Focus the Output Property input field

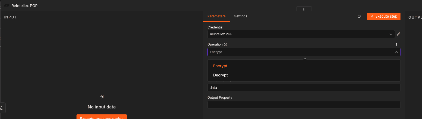(x=304, y=105)
